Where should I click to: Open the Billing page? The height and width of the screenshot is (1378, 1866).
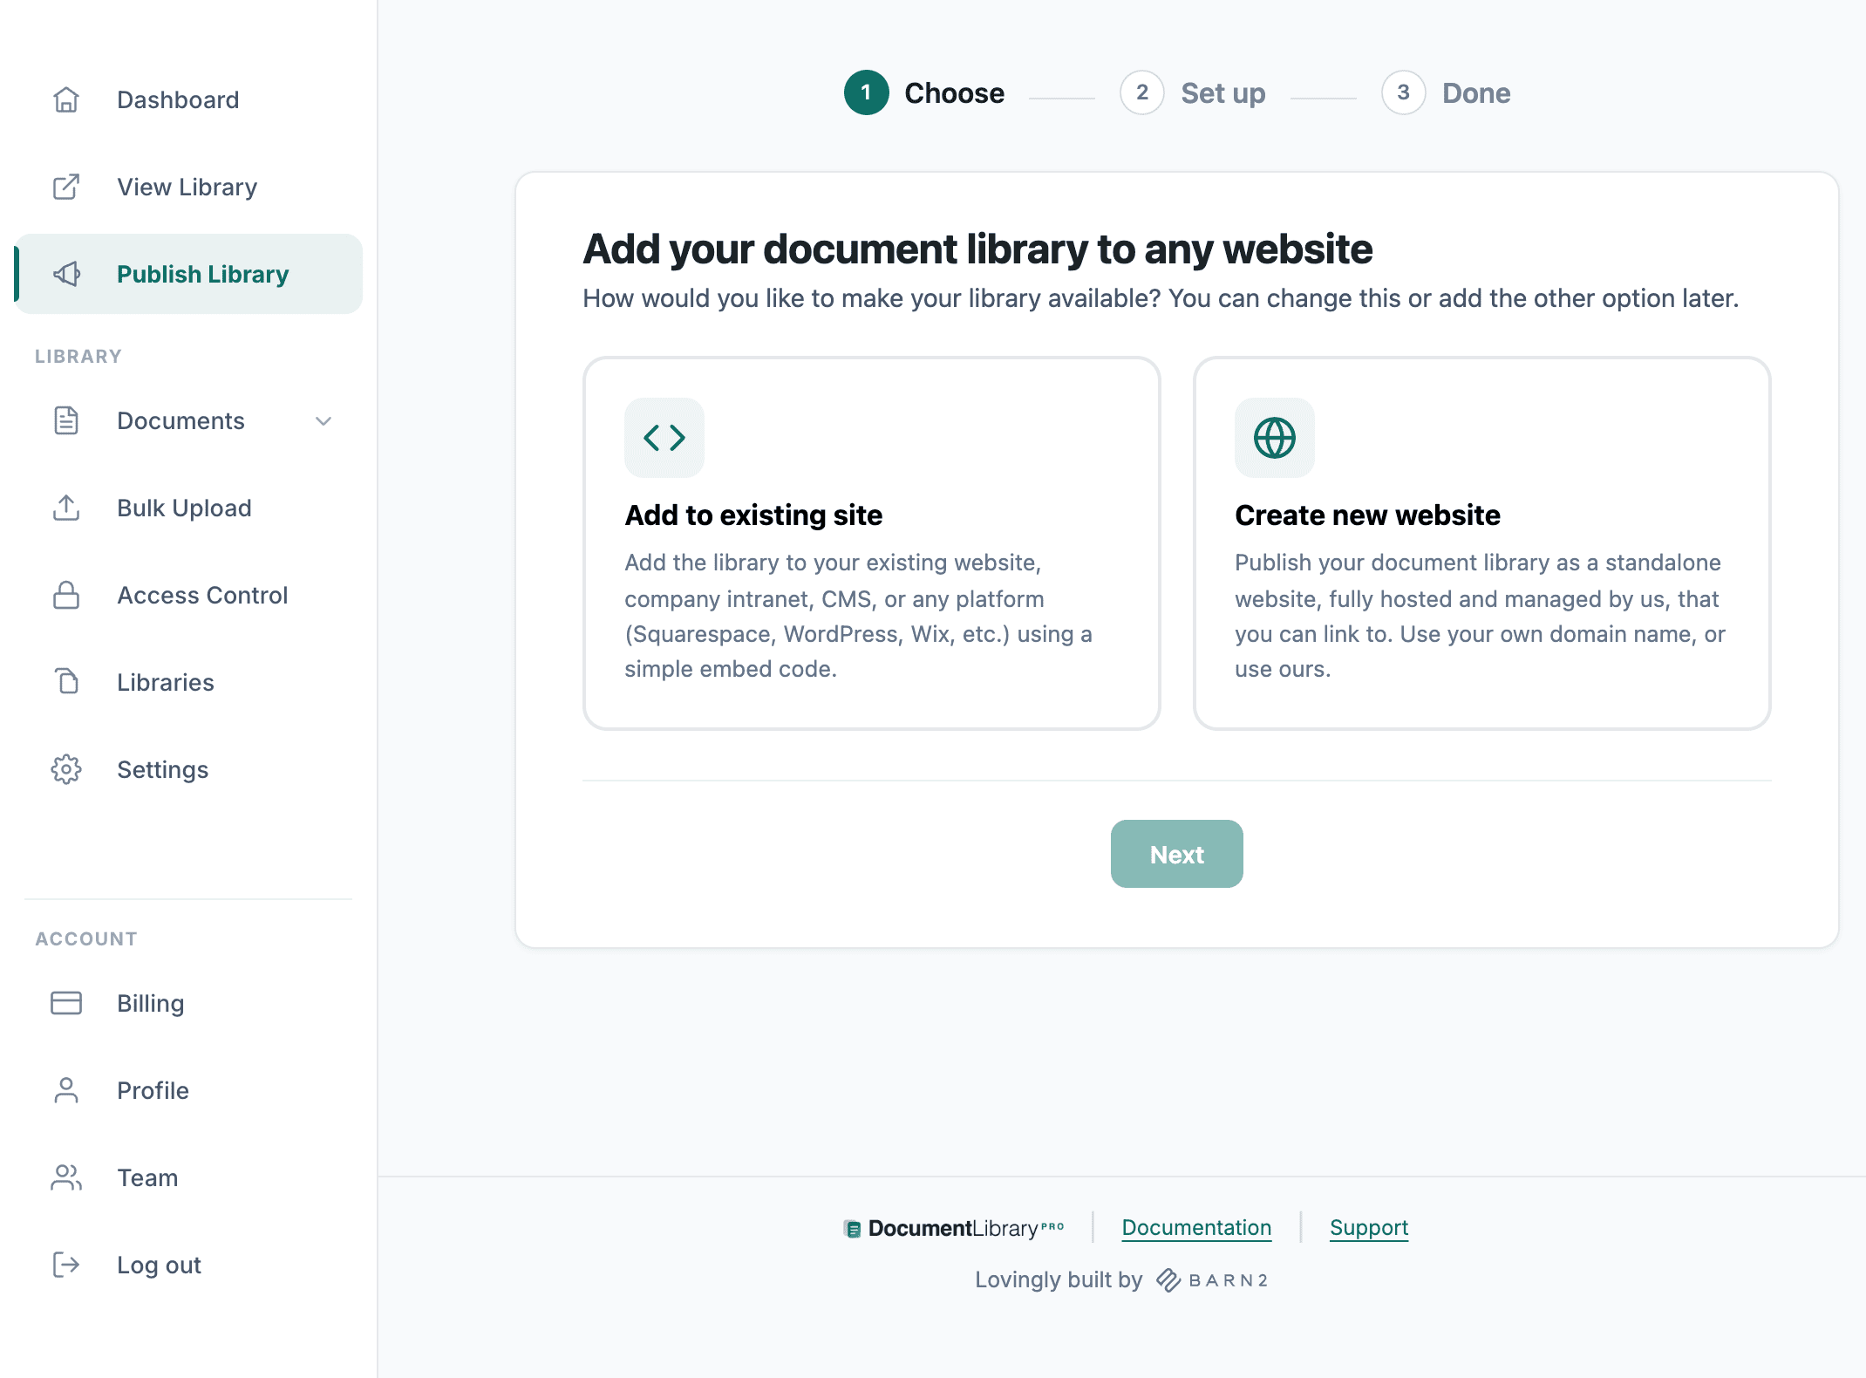188,1003
